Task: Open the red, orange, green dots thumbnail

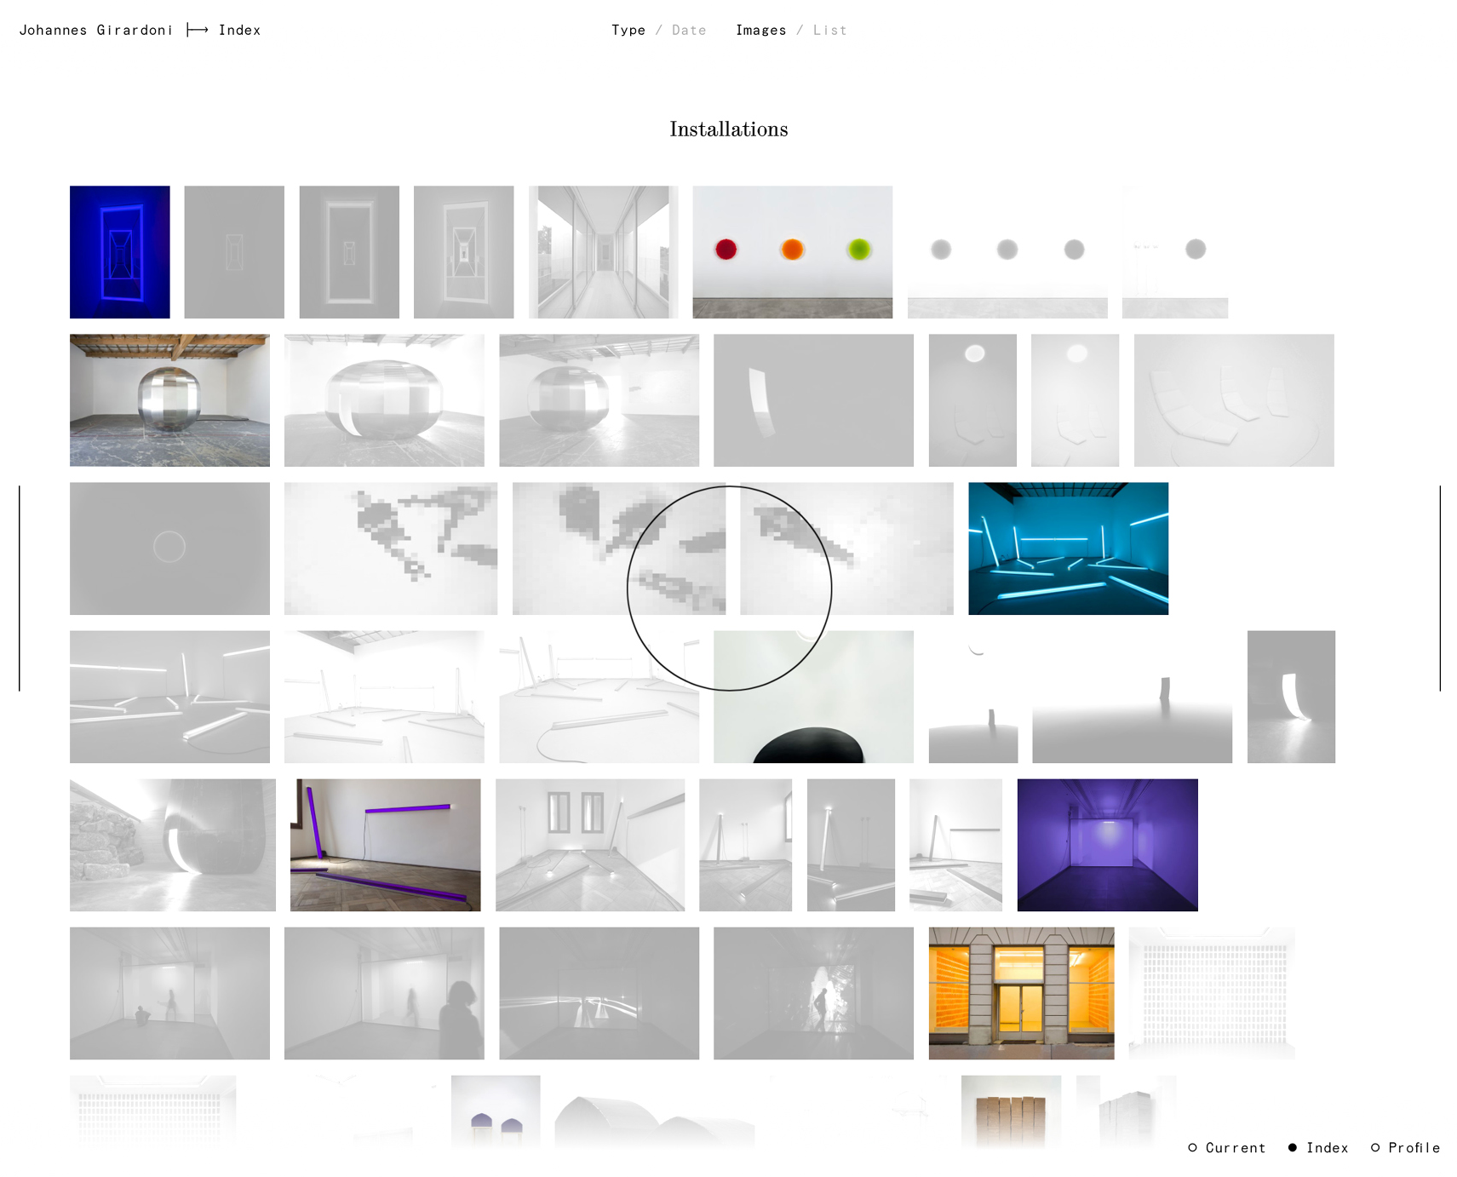Action: [x=792, y=252]
